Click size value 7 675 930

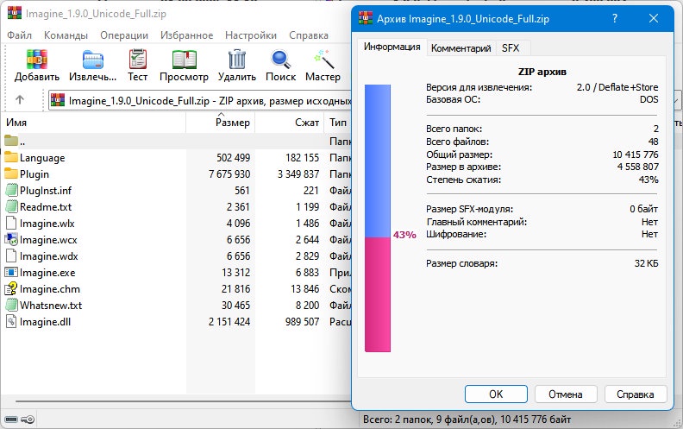click(229, 174)
